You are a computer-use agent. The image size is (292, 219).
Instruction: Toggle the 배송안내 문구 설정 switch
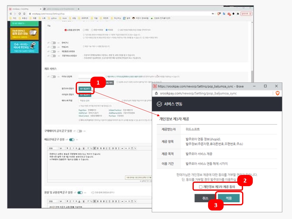tap(72, 140)
